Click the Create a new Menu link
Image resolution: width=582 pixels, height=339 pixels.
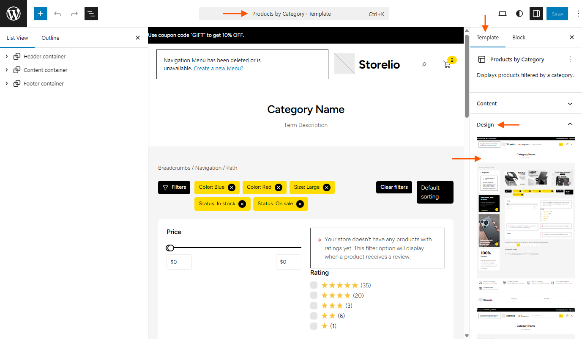click(x=219, y=69)
